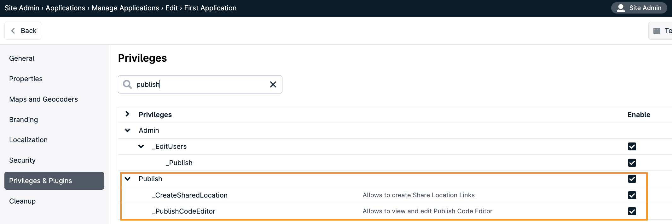Open Manage Applications breadcrumb link
Viewport: 672px width, 224px height.
click(125, 8)
